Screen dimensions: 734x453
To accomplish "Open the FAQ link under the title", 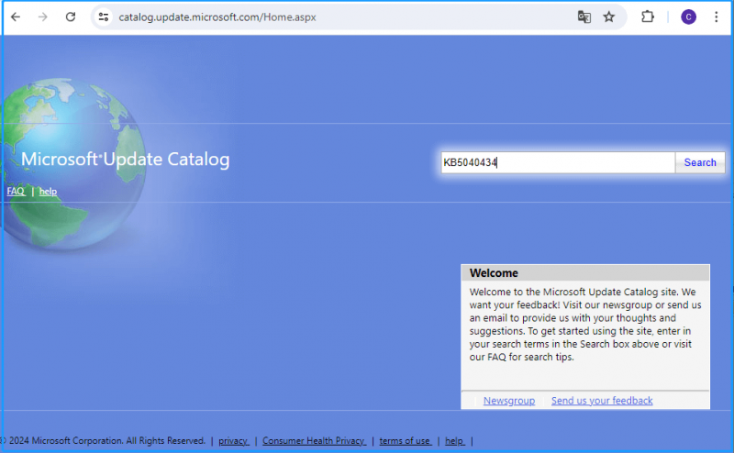I will (x=16, y=192).
